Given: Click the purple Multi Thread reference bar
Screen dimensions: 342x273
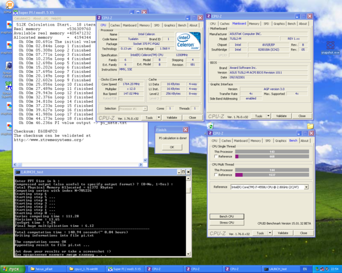Looking at the screenshot, I should coord(239,175).
